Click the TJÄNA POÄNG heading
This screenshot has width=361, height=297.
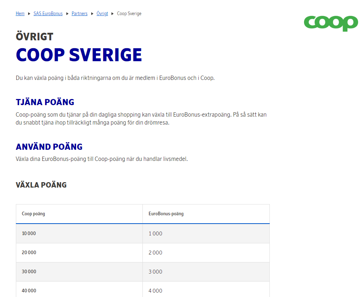click(x=45, y=102)
